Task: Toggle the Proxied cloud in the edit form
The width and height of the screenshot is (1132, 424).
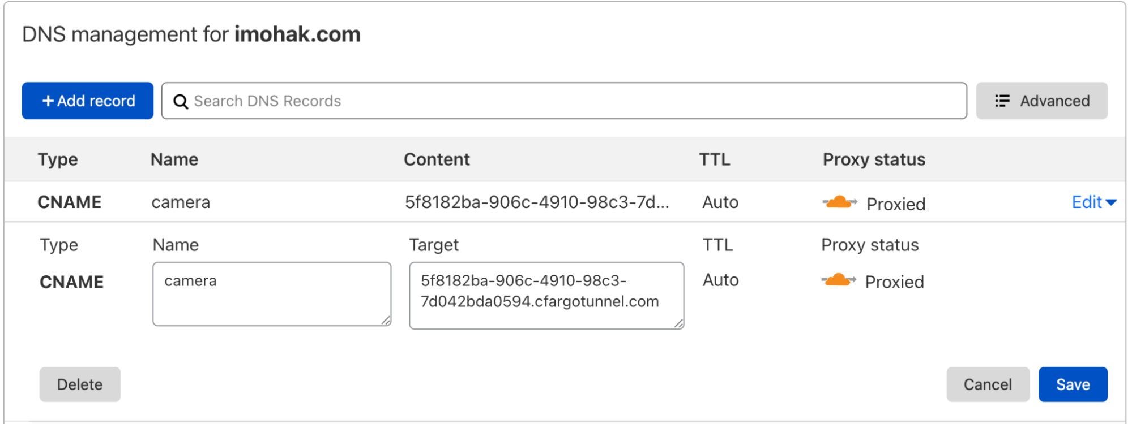Action: (838, 280)
